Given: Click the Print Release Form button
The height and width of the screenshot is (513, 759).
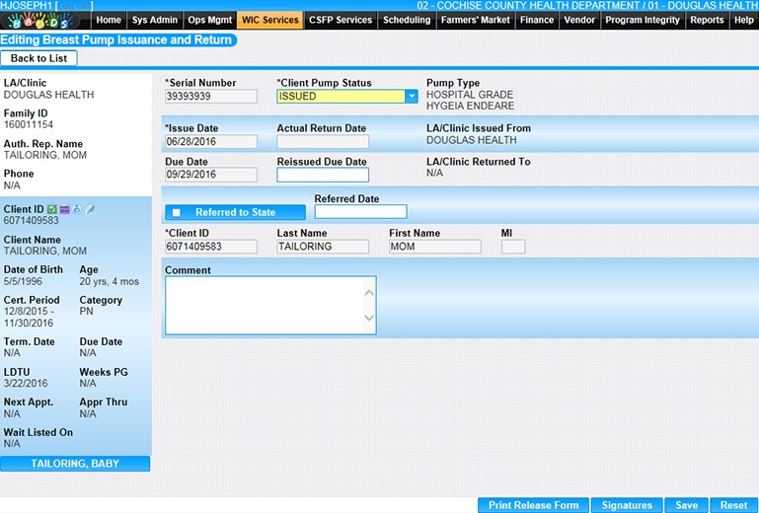Looking at the screenshot, I should (x=533, y=505).
